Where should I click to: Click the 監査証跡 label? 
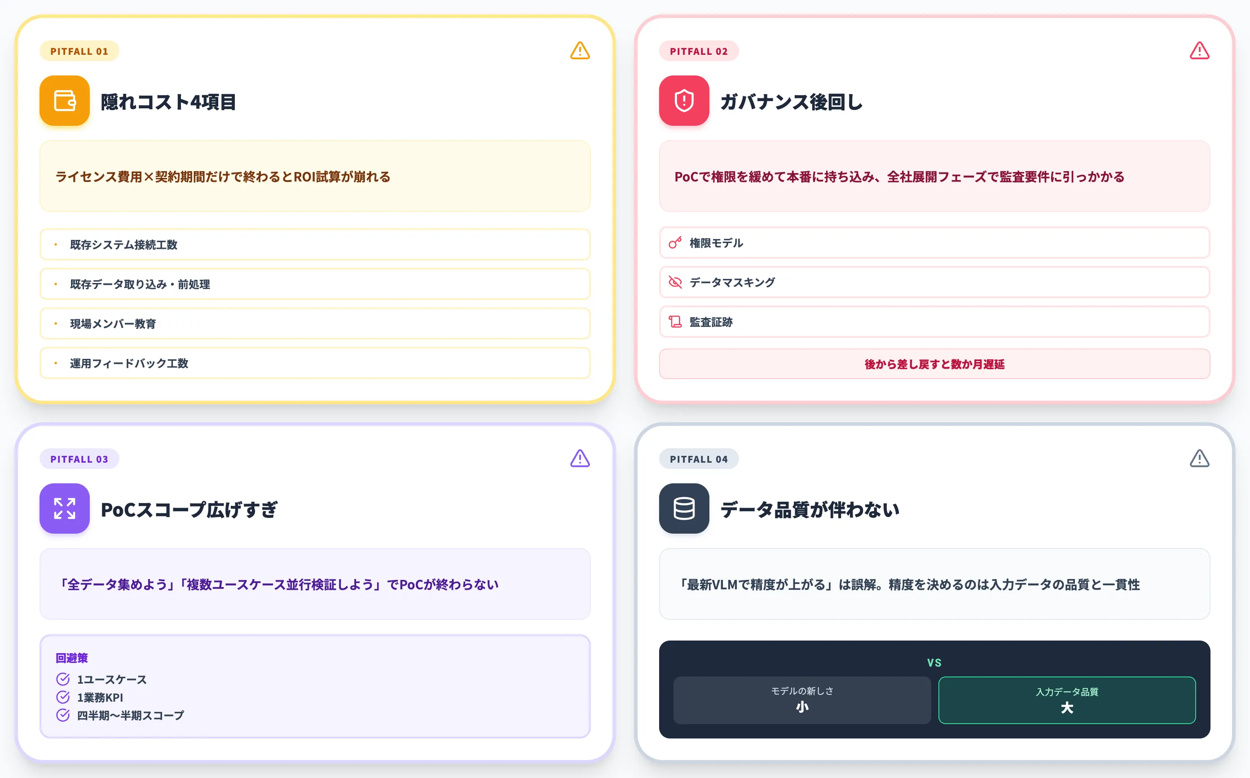coord(711,322)
